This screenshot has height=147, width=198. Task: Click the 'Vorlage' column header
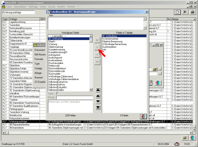click(24, 19)
